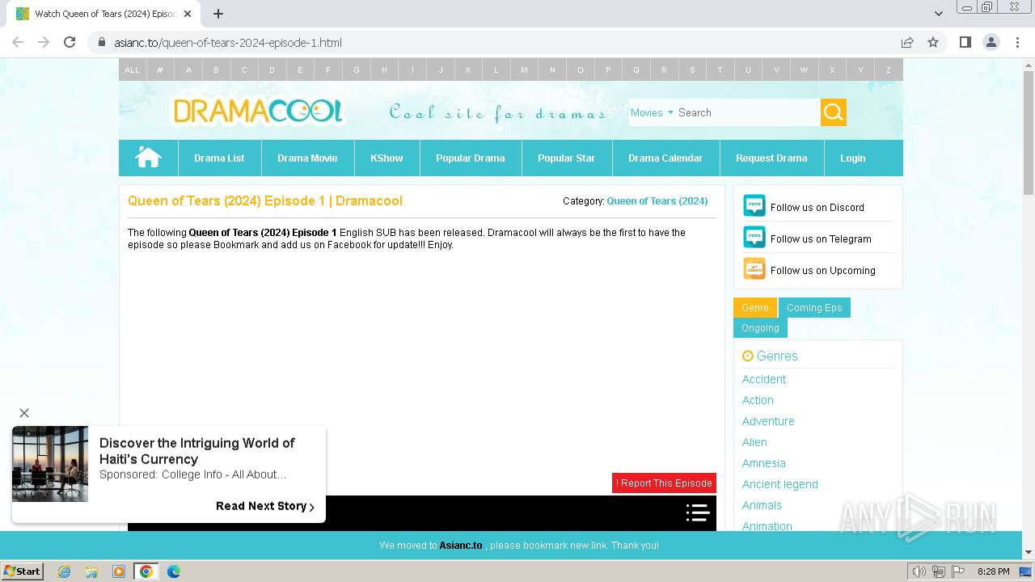Click the volume speaker tray icon

pos(919,571)
